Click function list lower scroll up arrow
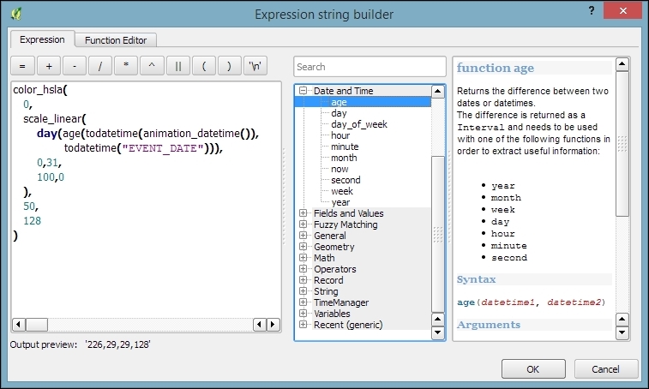This screenshot has height=389, width=649. pos(437,319)
